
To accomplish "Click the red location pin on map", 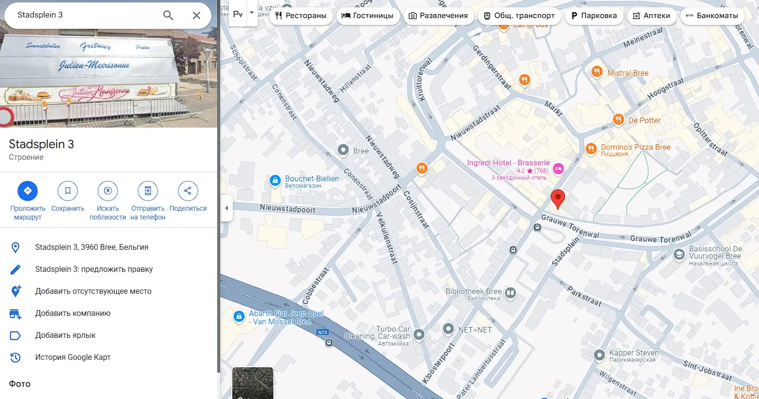I will (x=558, y=199).
